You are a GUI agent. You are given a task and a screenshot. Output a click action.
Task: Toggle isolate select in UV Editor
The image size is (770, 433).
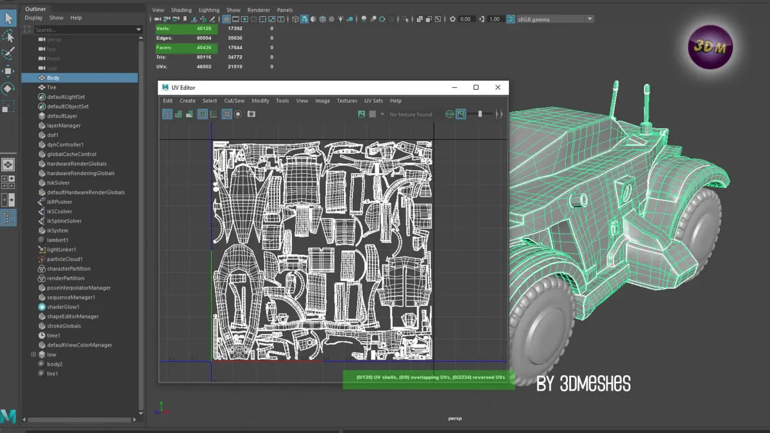point(238,114)
